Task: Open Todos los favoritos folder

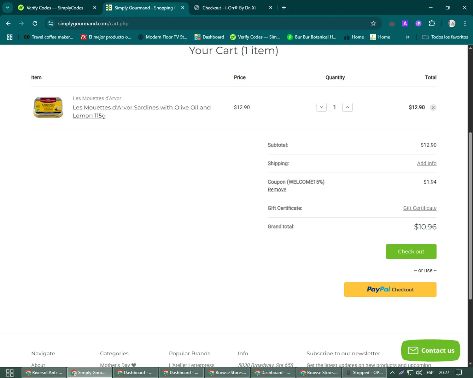Action: pos(445,37)
